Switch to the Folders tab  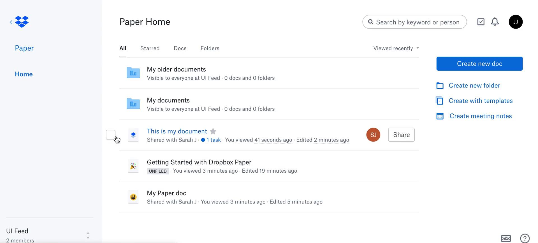click(210, 48)
